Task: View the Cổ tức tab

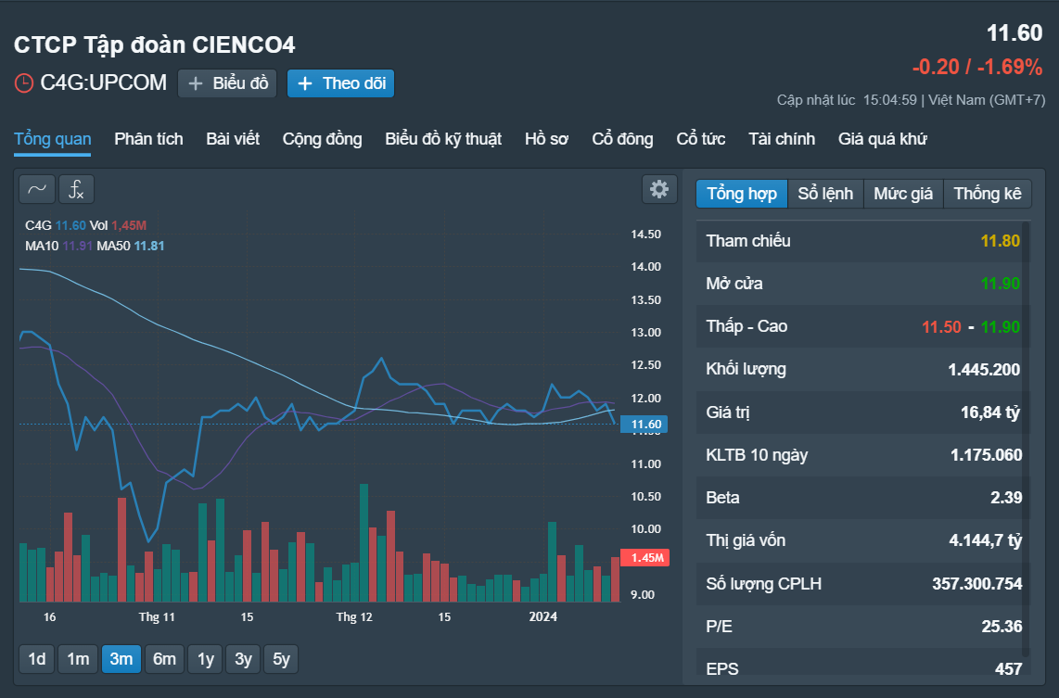Action: click(701, 139)
